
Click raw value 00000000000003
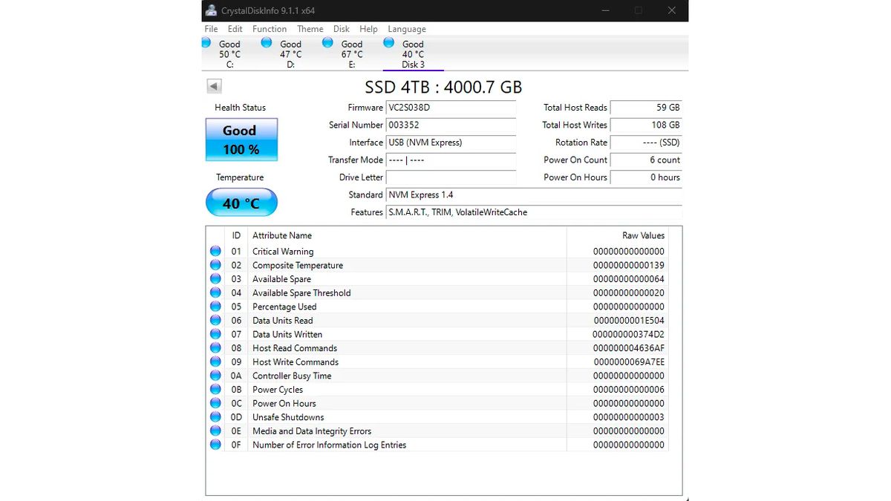coord(629,417)
